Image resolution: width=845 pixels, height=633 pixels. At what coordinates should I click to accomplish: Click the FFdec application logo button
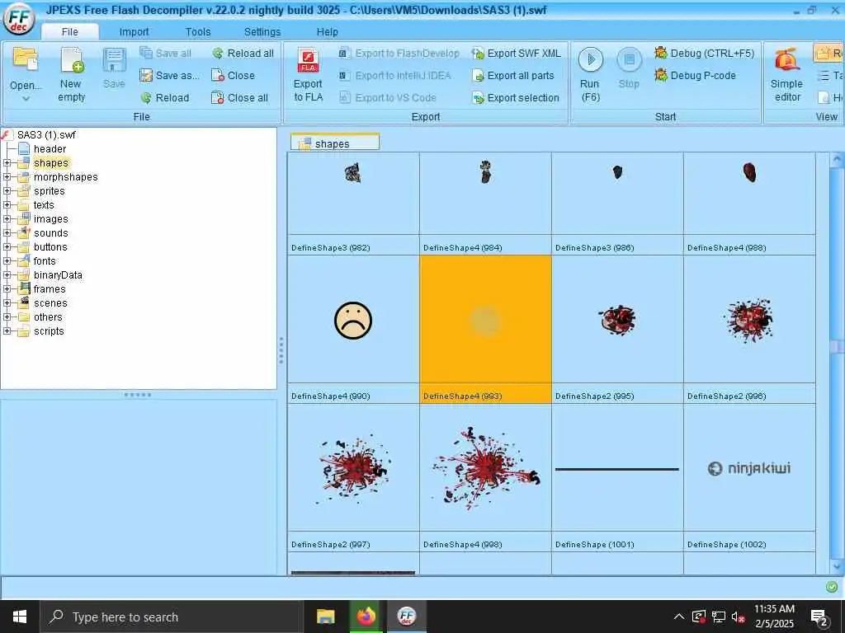(x=19, y=18)
